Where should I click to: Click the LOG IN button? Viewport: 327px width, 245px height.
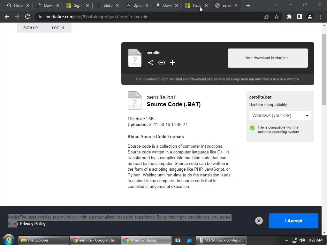(x=58, y=28)
